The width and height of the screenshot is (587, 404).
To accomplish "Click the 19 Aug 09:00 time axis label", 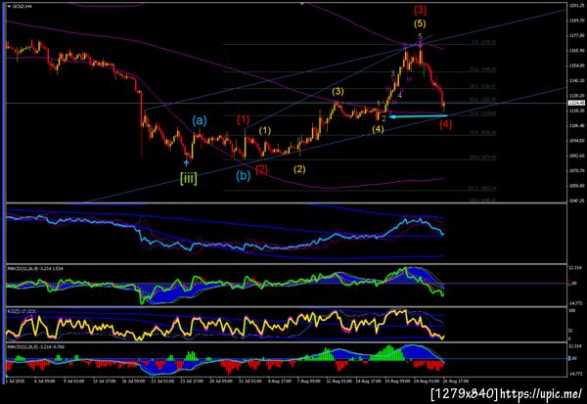I will point(398,381).
